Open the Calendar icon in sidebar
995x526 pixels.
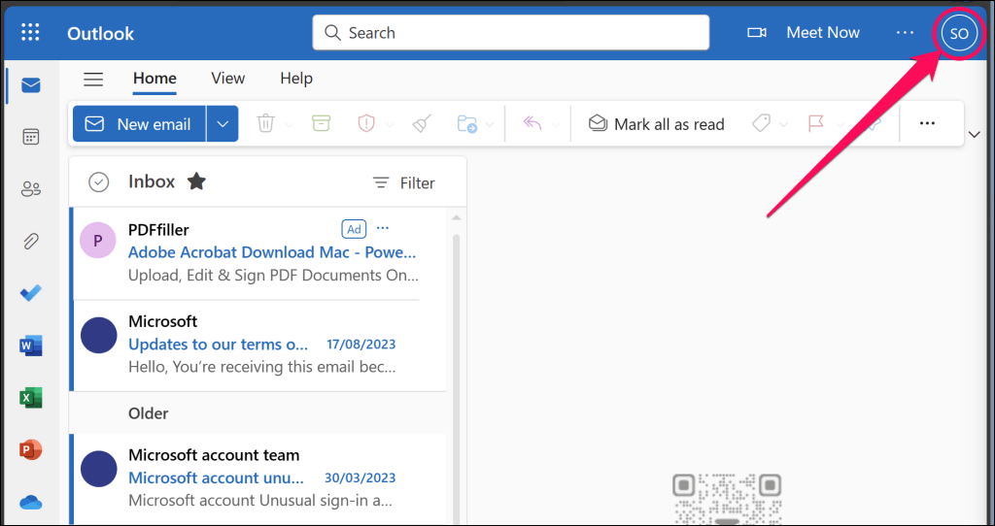(30, 137)
